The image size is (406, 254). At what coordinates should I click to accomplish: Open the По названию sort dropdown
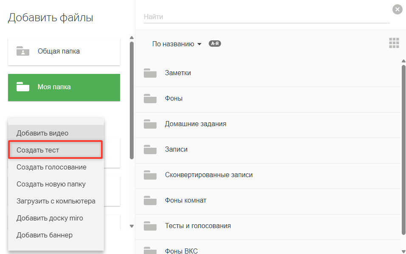tap(177, 44)
